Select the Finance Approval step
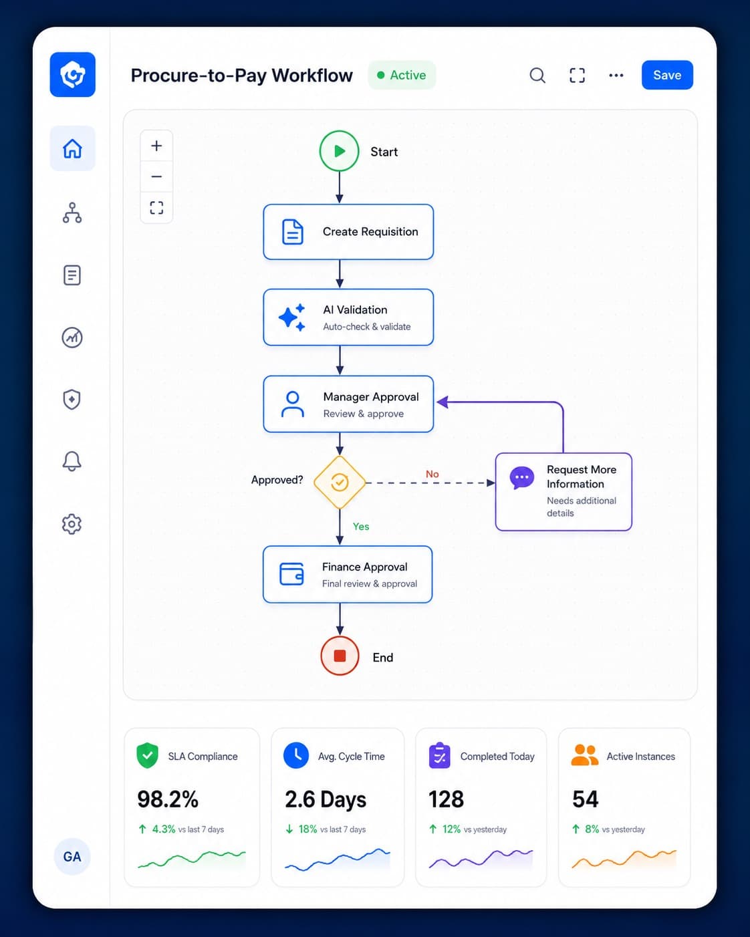This screenshot has width=750, height=937. 348,575
